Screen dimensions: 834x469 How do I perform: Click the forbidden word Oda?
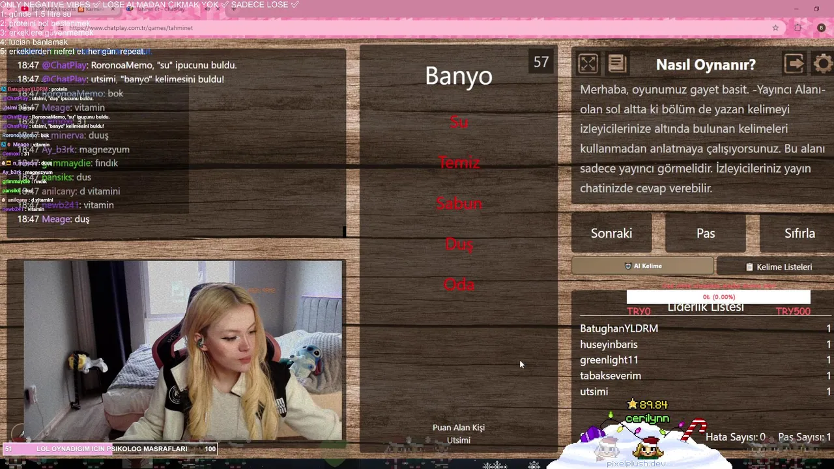[459, 285]
